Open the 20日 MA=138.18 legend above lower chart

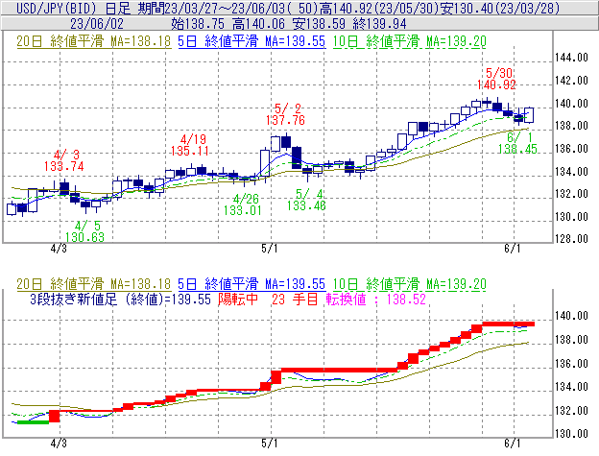tap(94, 284)
